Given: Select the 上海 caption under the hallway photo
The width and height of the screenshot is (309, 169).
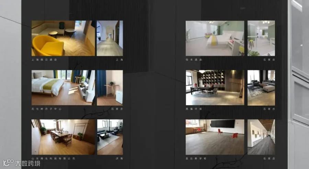Looking at the screenshot, I should 119,60.
